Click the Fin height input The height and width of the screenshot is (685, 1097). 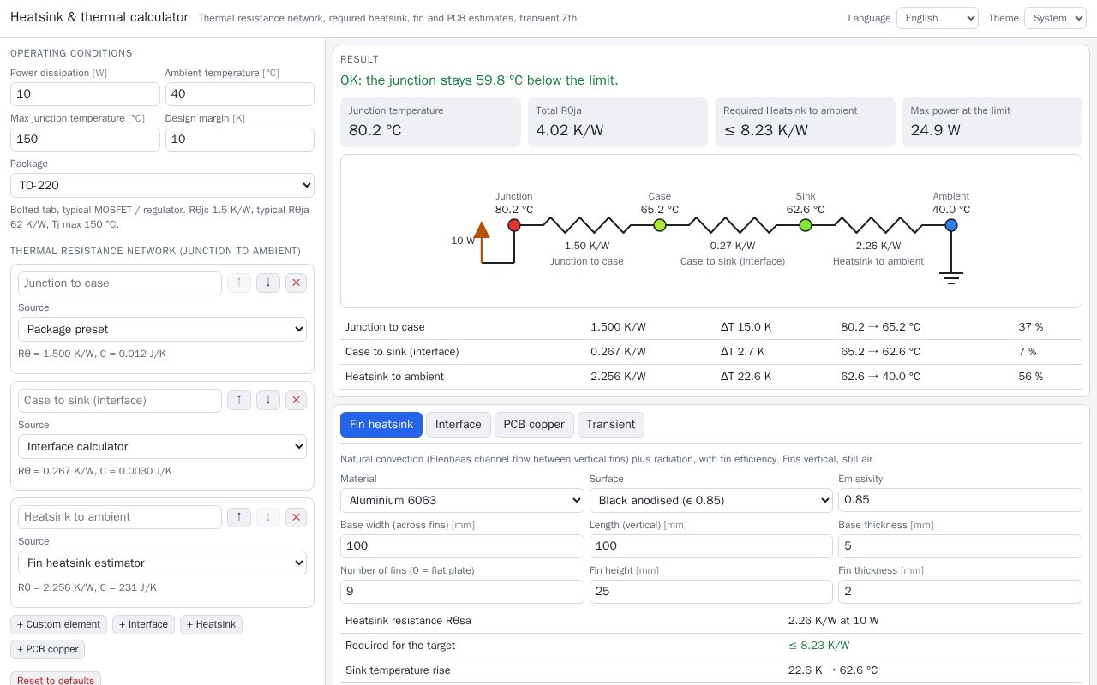coord(711,592)
